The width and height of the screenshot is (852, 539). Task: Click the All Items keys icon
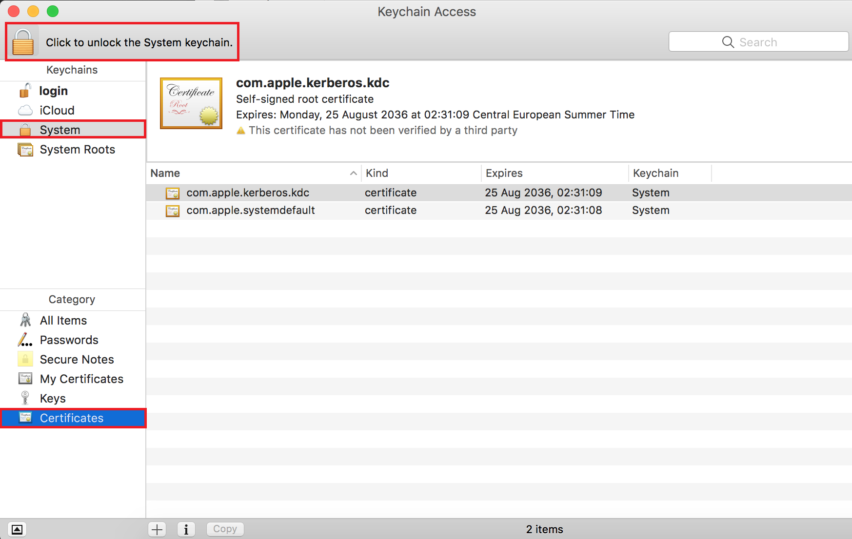click(x=25, y=320)
